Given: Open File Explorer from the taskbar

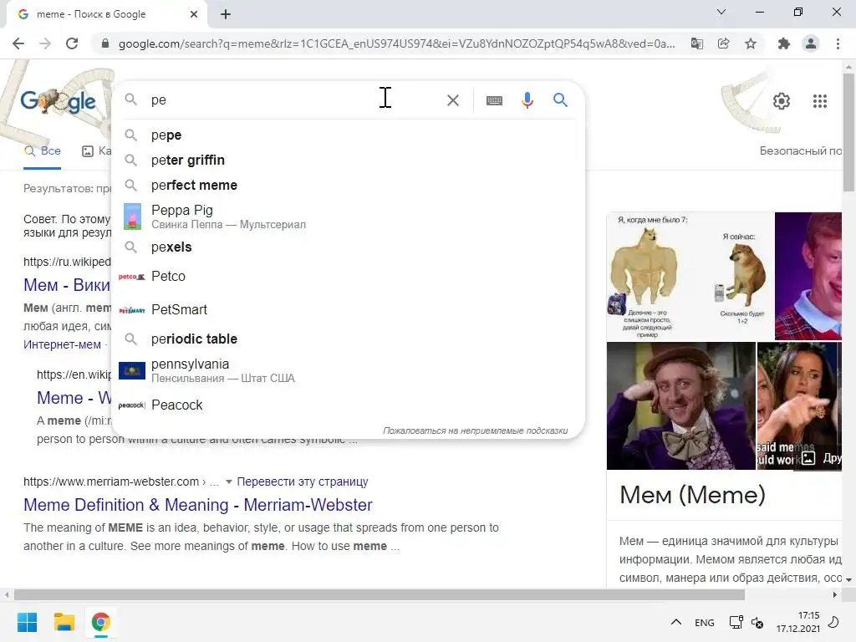Looking at the screenshot, I should (64, 622).
